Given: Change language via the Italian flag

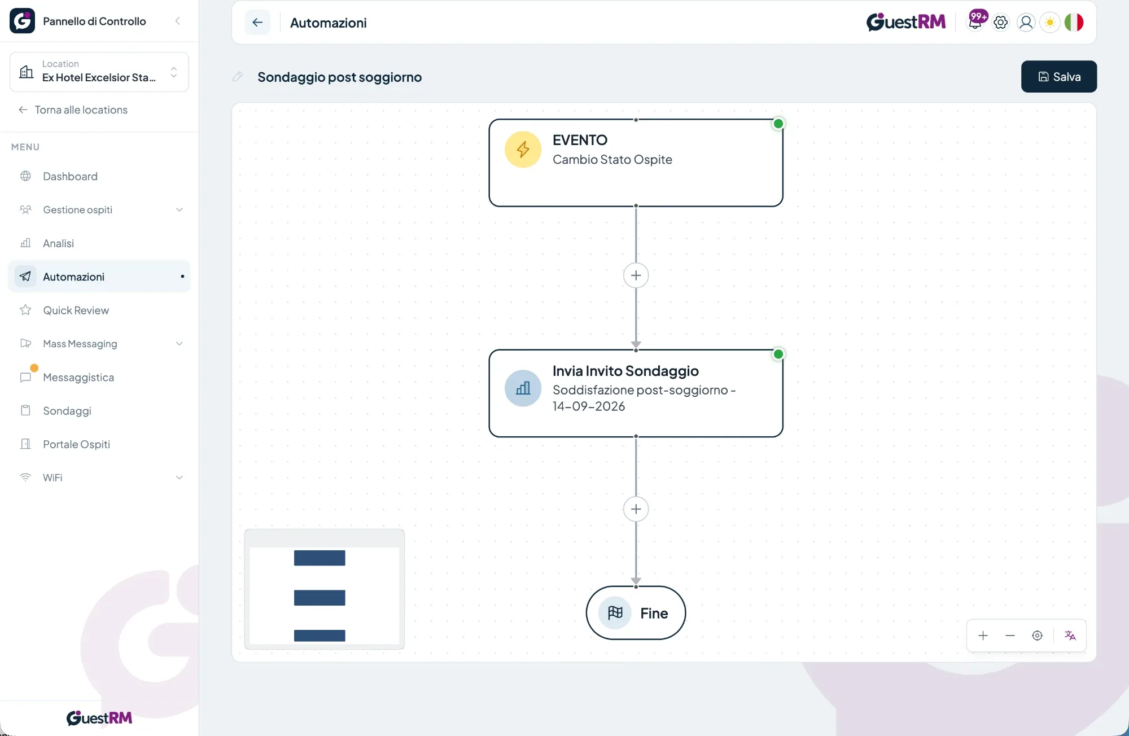Looking at the screenshot, I should [1074, 23].
